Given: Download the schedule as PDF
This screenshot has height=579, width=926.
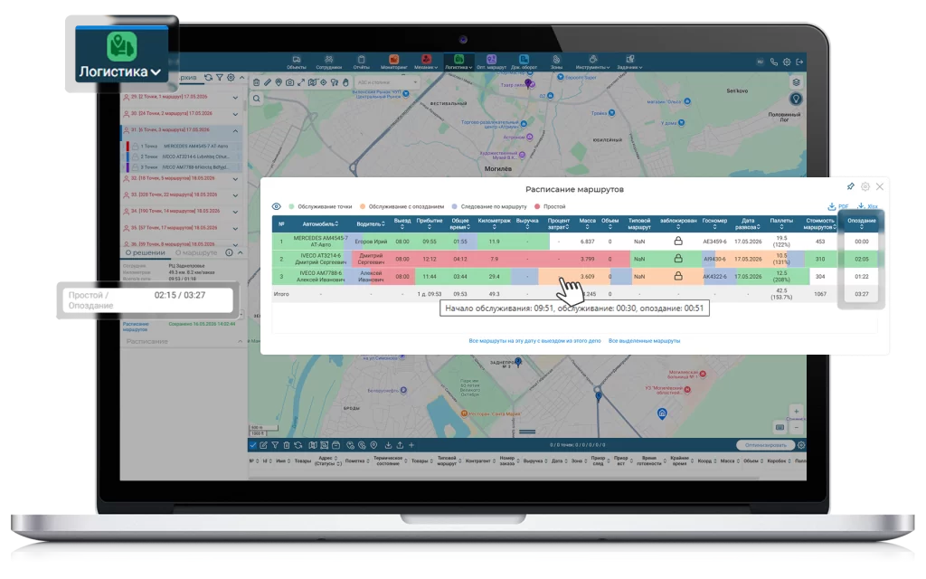Looking at the screenshot, I should coord(838,206).
